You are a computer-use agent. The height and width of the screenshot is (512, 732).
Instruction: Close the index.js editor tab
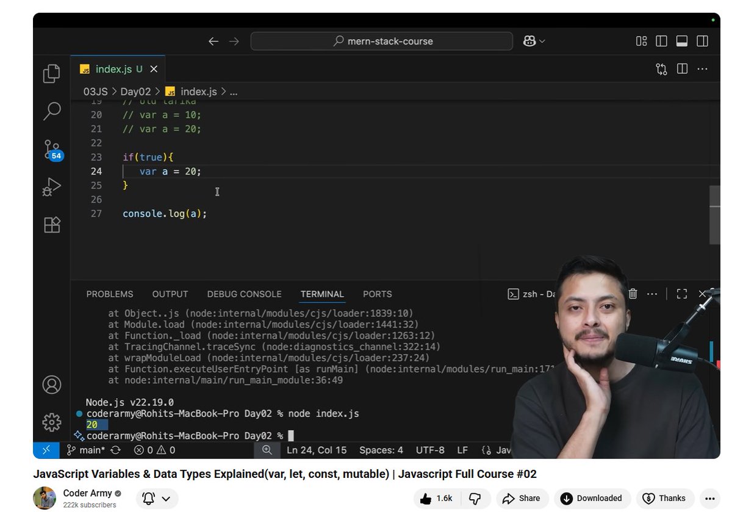[x=154, y=69]
